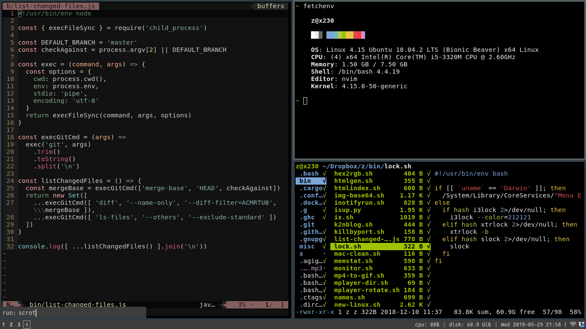Click the disk: 60.9 GiB status entry

pyautogui.click(x=470, y=325)
